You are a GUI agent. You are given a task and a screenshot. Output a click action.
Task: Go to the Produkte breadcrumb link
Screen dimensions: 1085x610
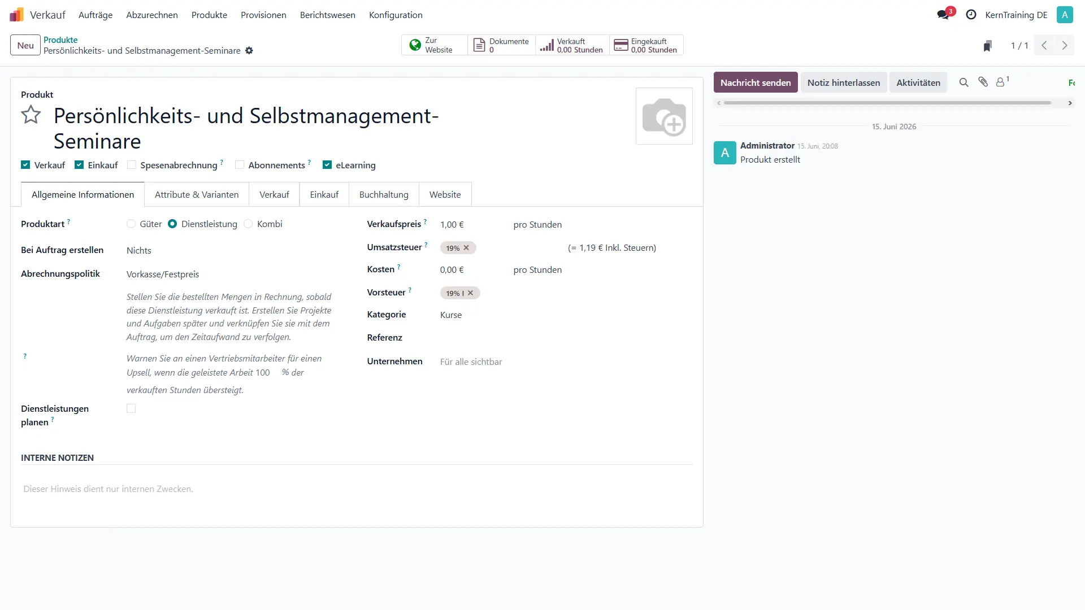[x=60, y=40]
